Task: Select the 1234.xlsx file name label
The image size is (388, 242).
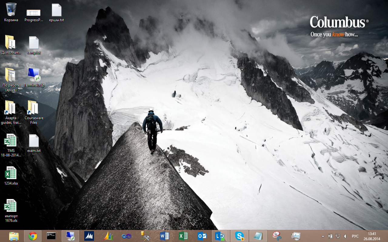Action: point(11,183)
